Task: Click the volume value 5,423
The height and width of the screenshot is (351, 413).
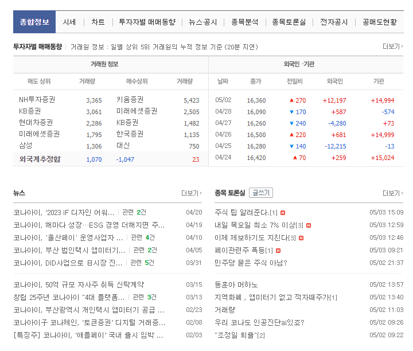Action: point(192,100)
